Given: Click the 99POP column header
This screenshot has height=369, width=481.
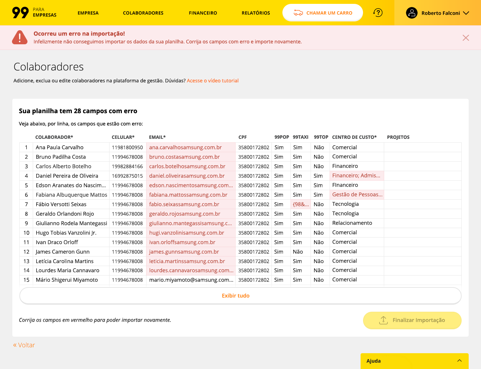Looking at the screenshot, I should pos(282,137).
